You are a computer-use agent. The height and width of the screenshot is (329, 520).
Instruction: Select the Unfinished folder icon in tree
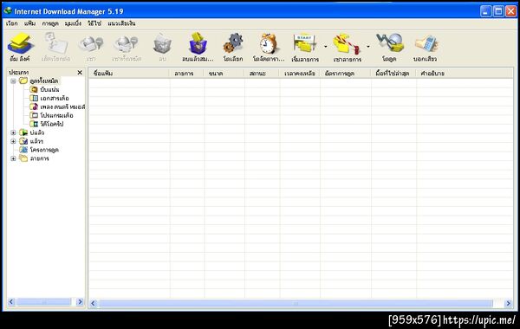click(x=23, y=132)
